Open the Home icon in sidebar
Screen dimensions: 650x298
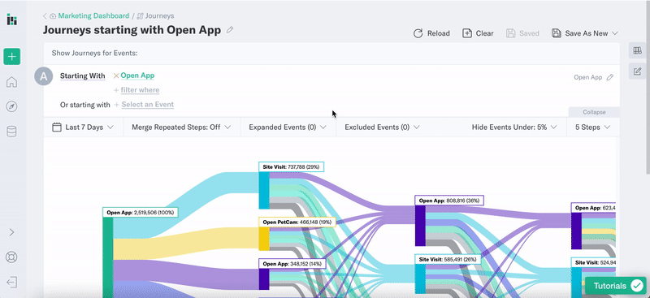(11, 82)
